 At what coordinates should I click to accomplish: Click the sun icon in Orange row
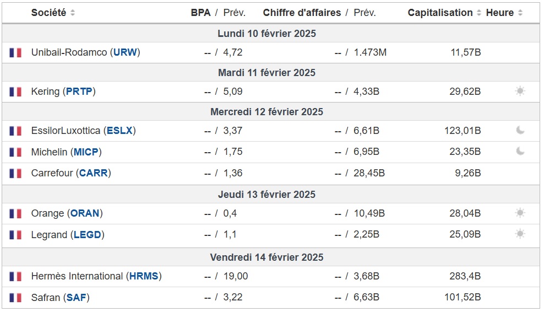pyautogui.click(x=520, y=213)
